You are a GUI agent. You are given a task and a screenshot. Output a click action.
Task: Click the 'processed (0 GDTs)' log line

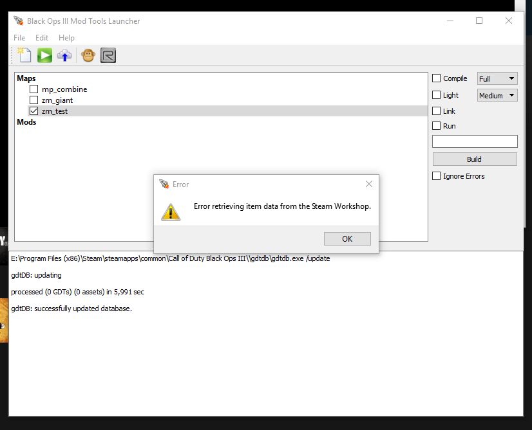[x=77, y=292]
